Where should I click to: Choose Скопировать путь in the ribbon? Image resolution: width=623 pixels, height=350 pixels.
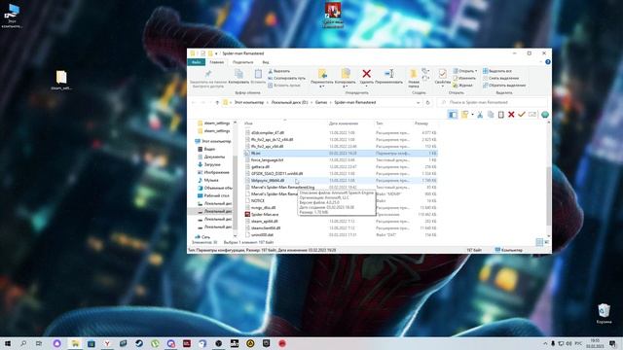pyautogui.click(x=286, y=78)
